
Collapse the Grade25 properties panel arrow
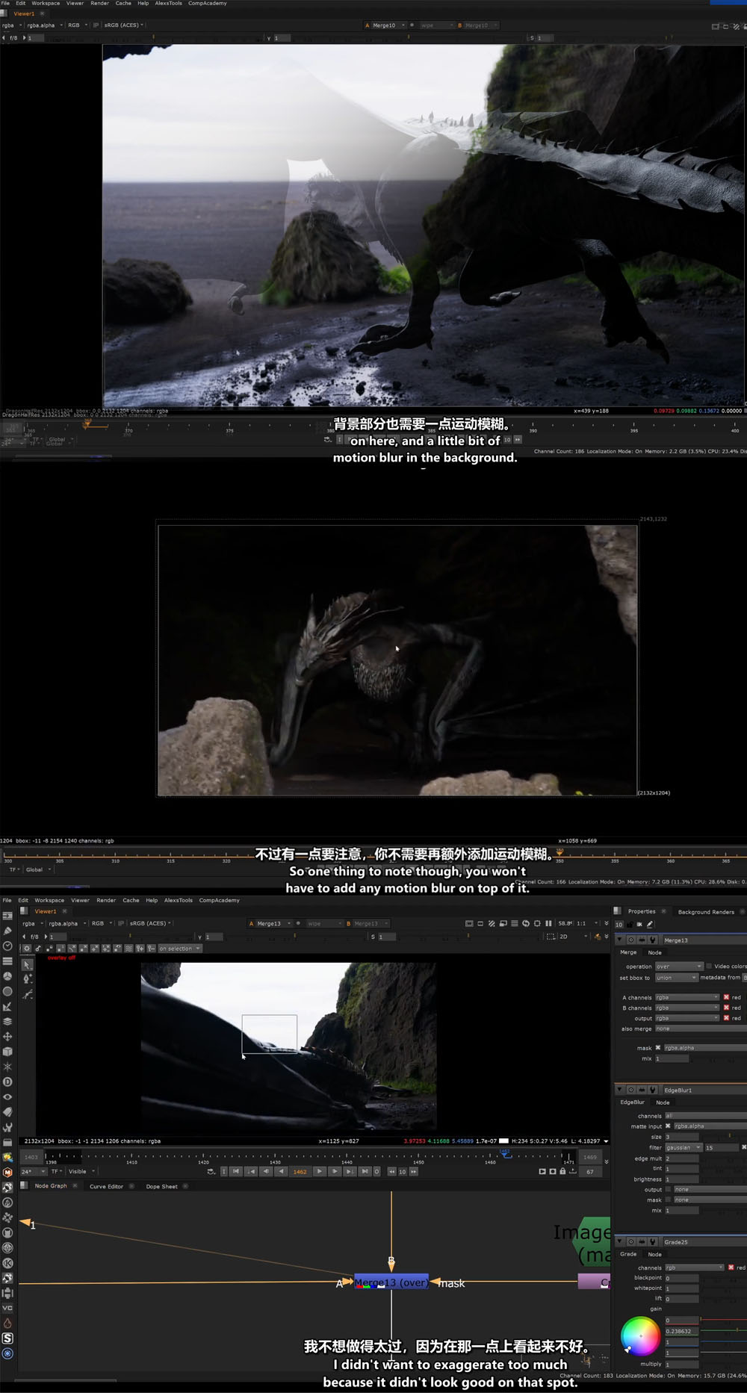coord(619,1241)
